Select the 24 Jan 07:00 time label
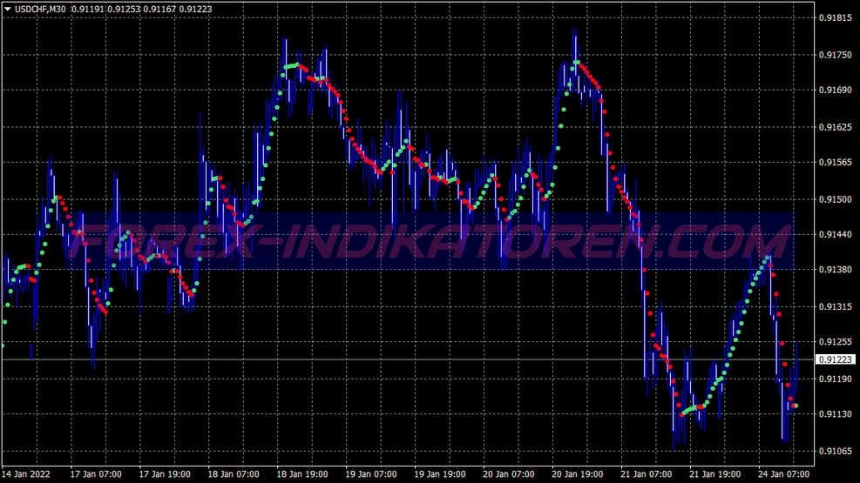 [784, 474]
